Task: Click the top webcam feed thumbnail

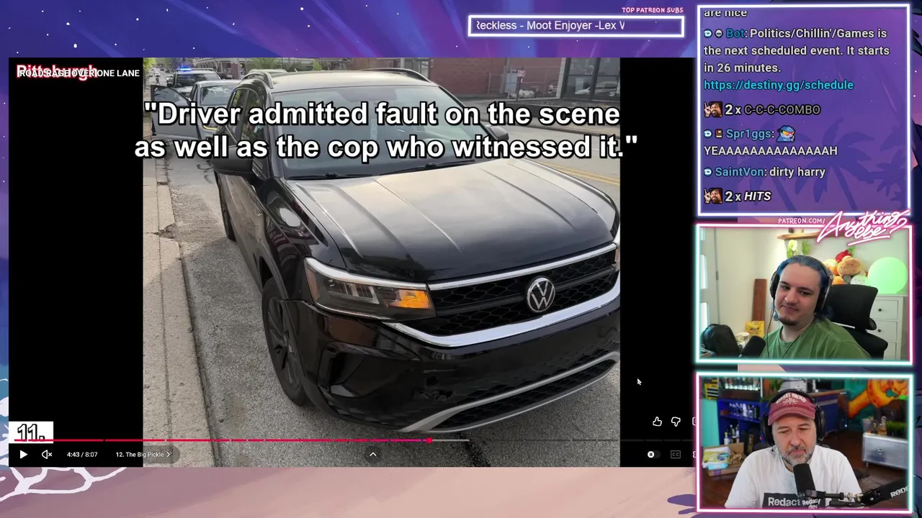Action: (x=804, y=294)
